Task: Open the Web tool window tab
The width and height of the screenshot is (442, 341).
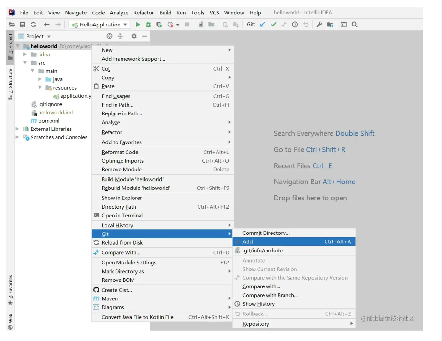Action: point(10,321)
